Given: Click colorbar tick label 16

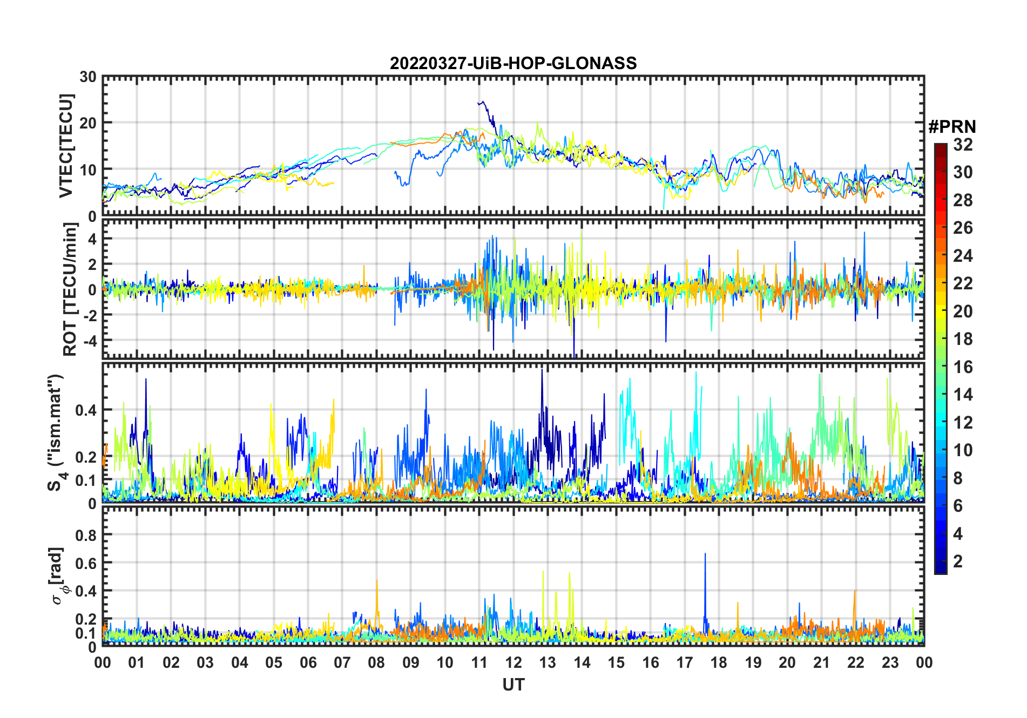Looking at the screenshot, I should tap(963, 367).
